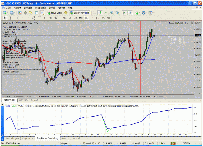
Task: Select the H1 timeframe button
Action: pyautogui.click(x=86, y=18)
